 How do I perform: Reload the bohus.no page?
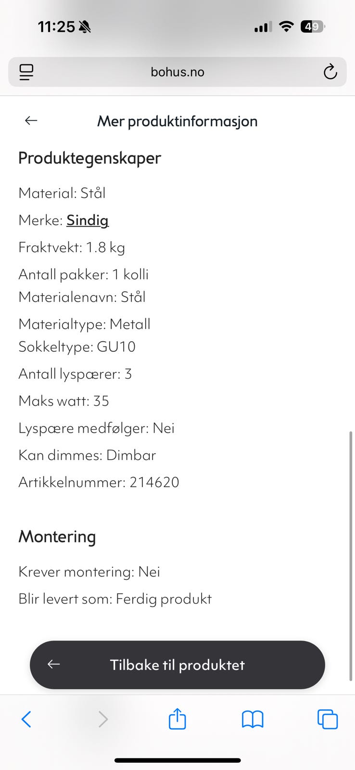(330, 72)
